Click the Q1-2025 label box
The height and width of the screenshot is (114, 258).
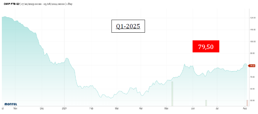[128, 26]
